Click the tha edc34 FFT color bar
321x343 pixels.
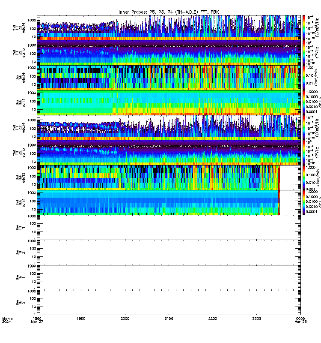[x=304, y=28]
